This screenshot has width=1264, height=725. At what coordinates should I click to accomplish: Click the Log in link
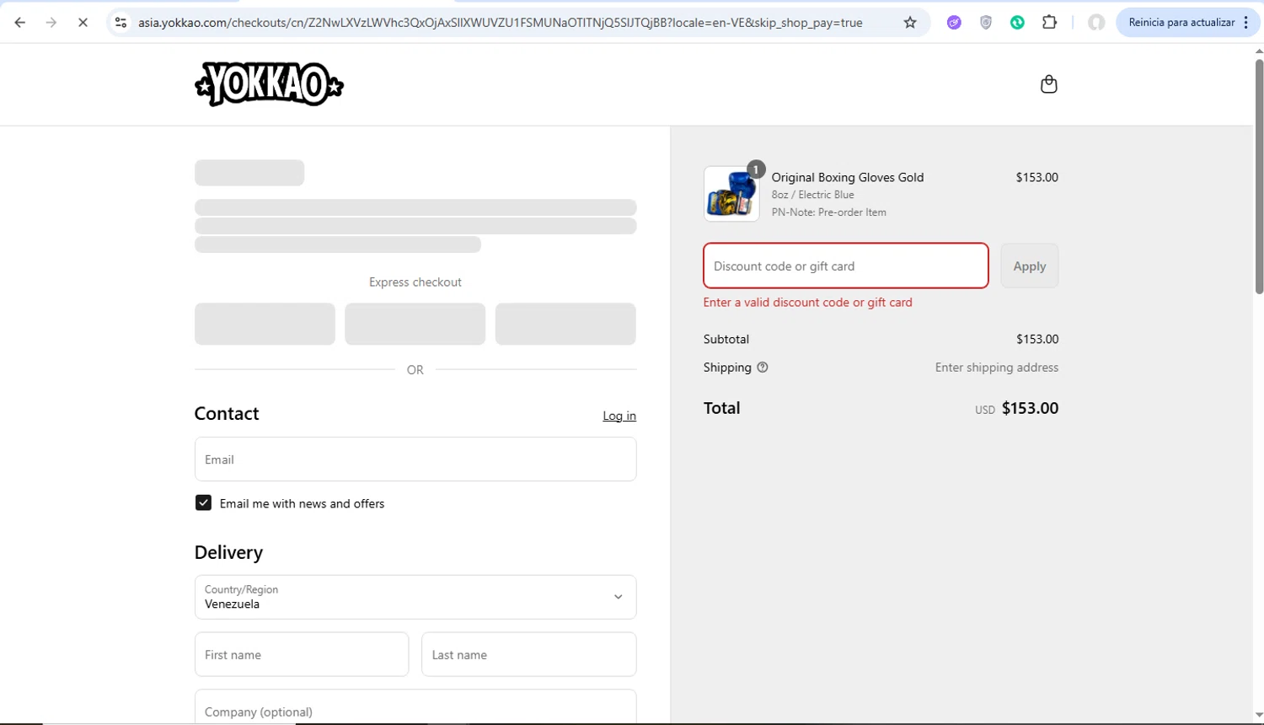coord(619,416)
